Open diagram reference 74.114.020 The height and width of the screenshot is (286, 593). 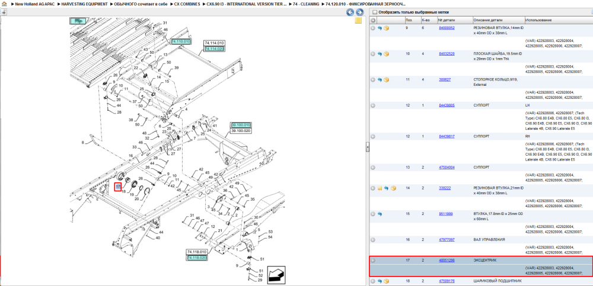215,49
